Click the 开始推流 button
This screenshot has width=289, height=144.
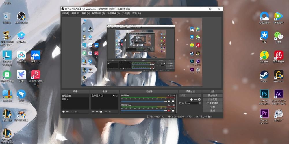pos(213,96)
